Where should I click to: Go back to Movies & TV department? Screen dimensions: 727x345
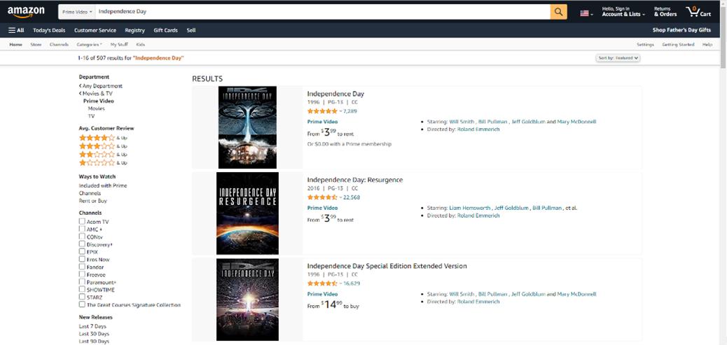tap(95, 93)
